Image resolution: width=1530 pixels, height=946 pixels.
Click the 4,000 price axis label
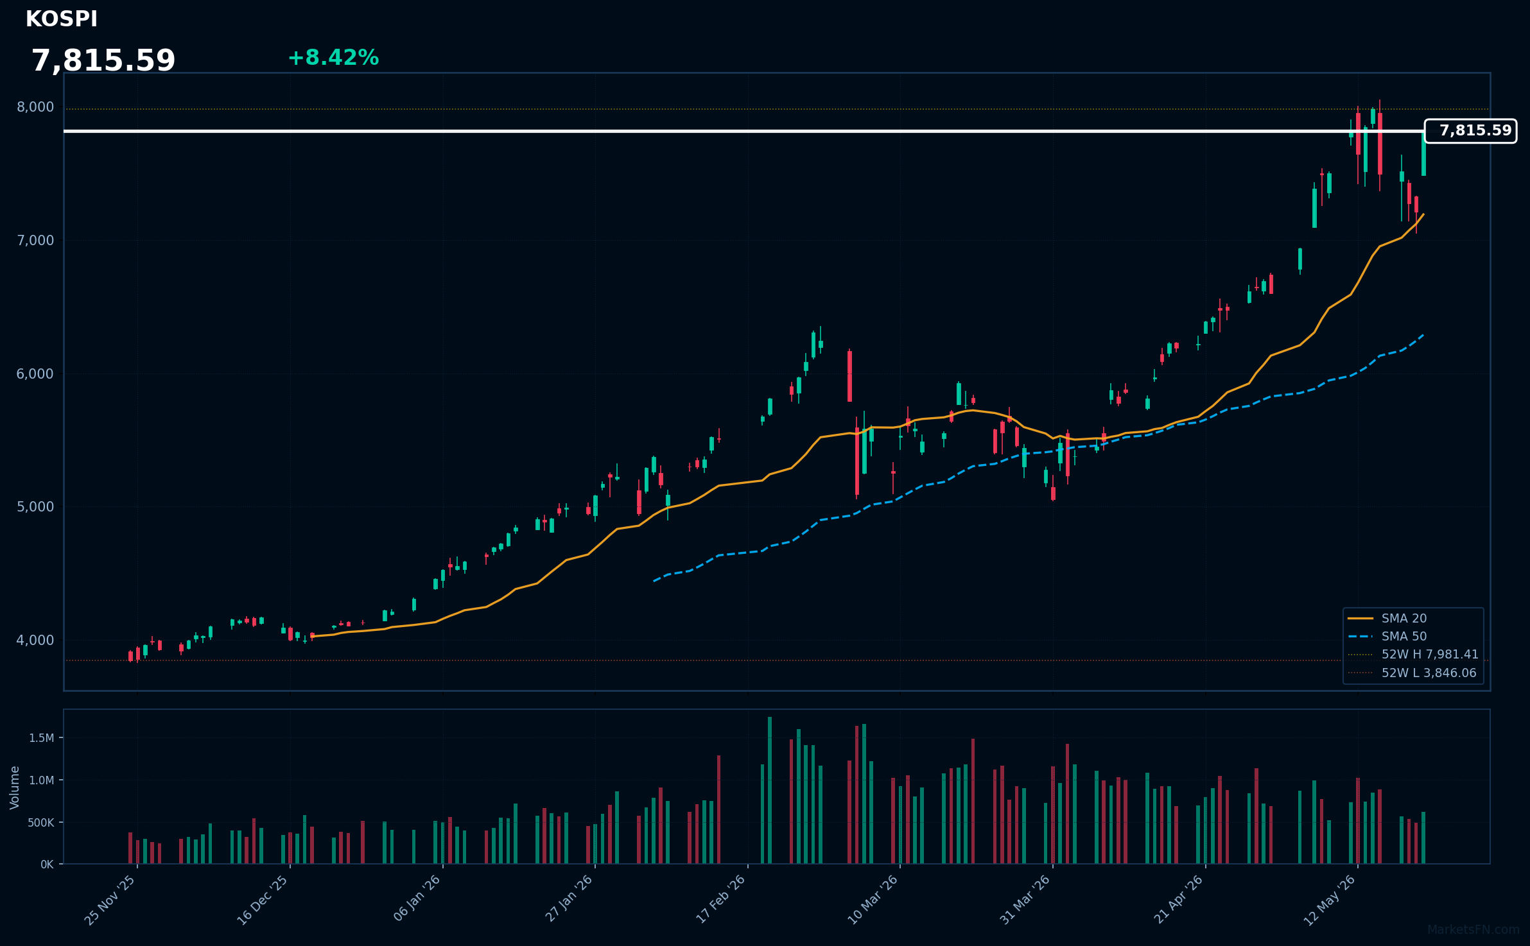35,641
